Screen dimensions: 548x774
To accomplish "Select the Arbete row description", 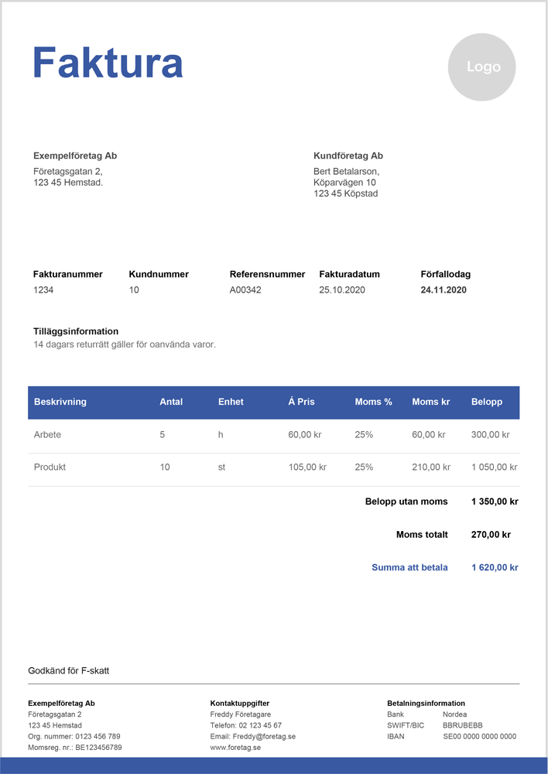I will [x=47, y=435].
